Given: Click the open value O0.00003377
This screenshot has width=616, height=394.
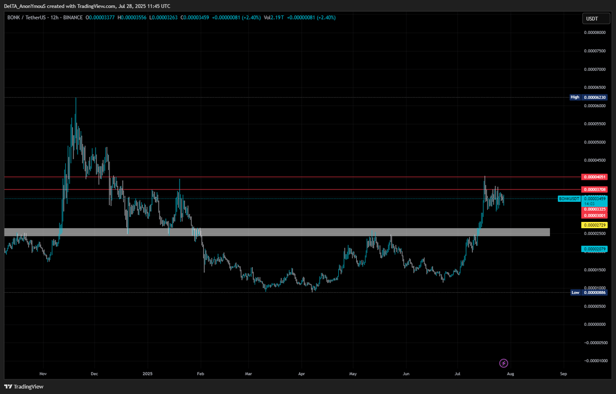Looking at the screenshot, I should click(x=101, y=17).
